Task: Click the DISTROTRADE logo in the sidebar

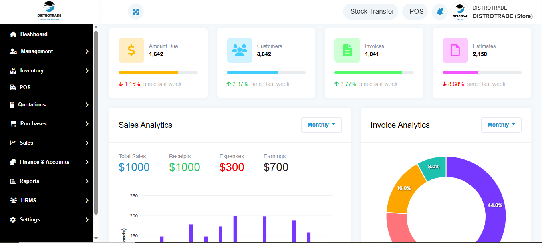Action: pos(49,11)
